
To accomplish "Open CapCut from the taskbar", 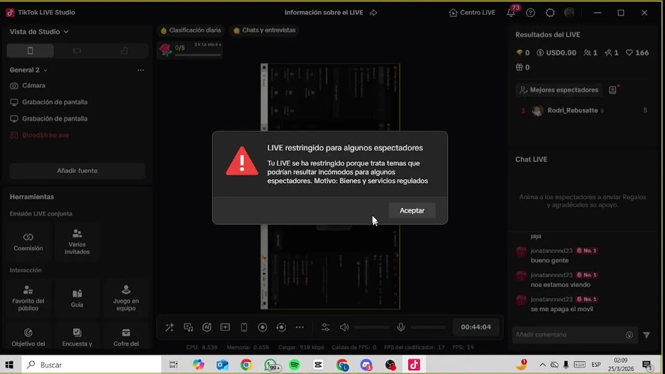I will coord(318,365).
